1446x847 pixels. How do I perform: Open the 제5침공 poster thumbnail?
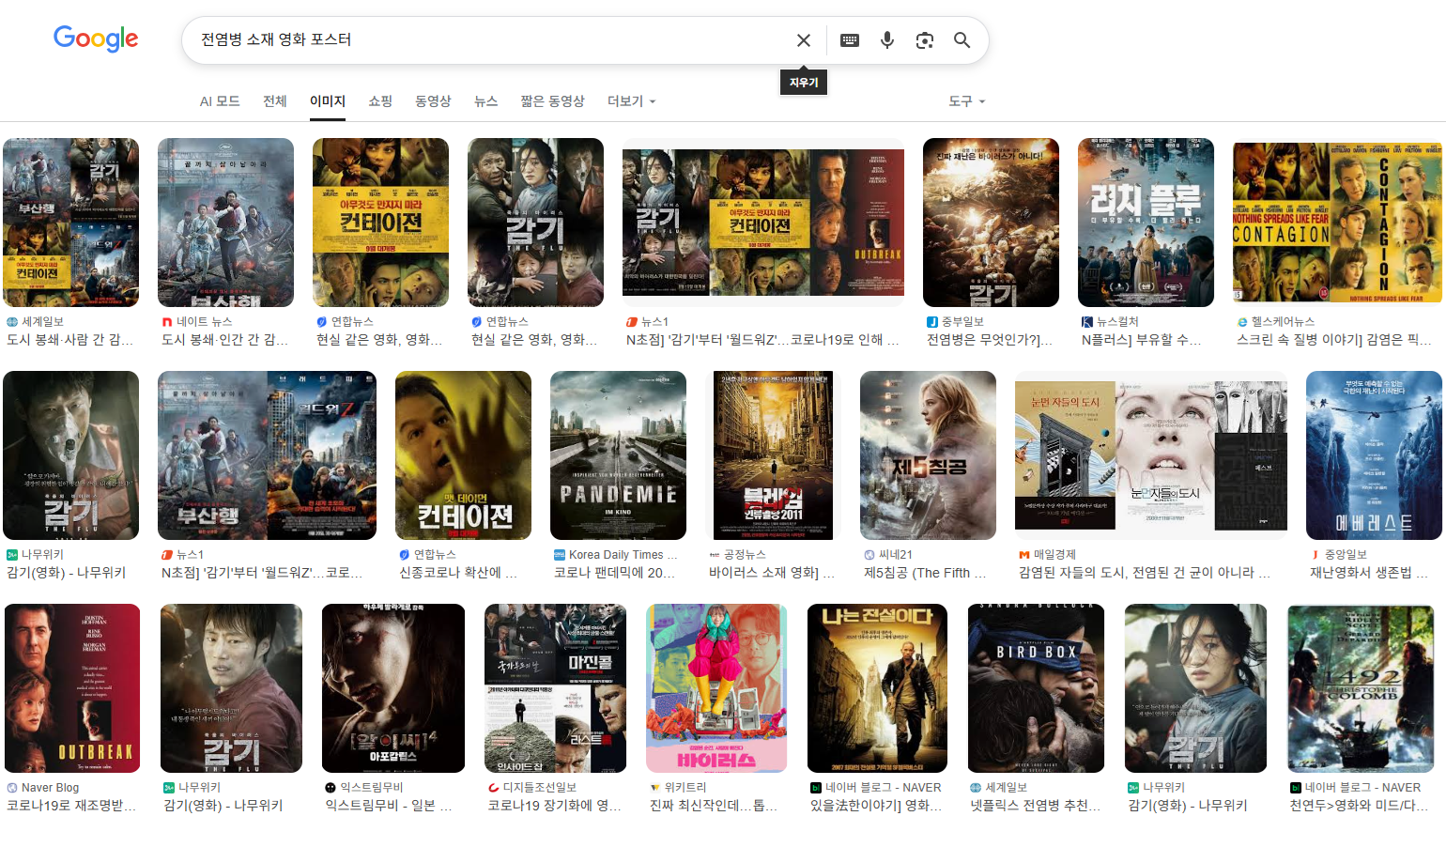click(x=928, y=455)
